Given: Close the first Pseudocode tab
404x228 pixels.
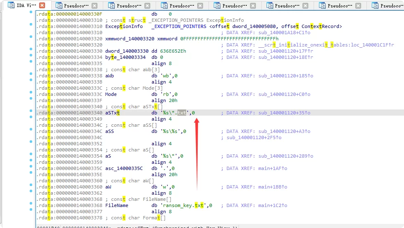Looking at the screenshot, I should (x=95, y=6).
